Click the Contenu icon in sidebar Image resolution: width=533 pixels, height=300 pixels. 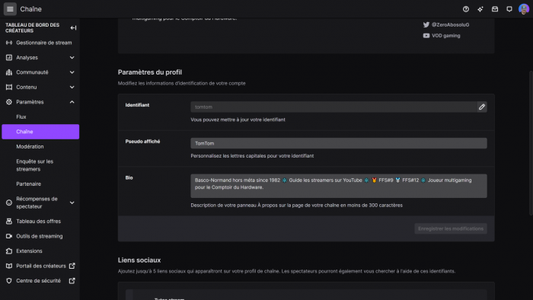tap(9, 87)
